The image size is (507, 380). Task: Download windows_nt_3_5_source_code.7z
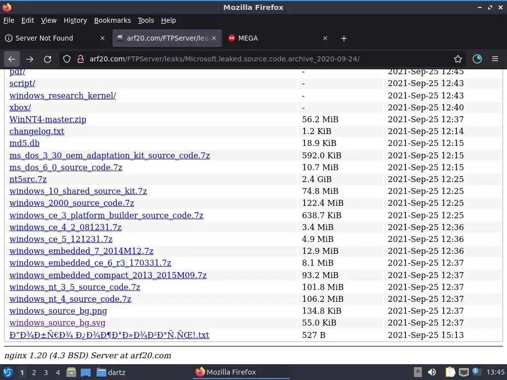75,287
